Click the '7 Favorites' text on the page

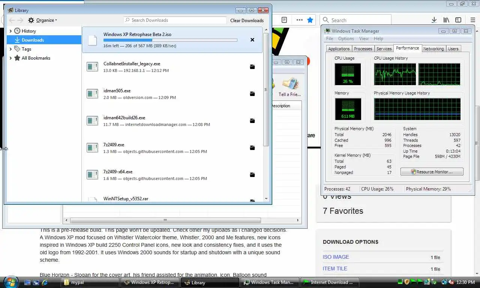point(343,211)
